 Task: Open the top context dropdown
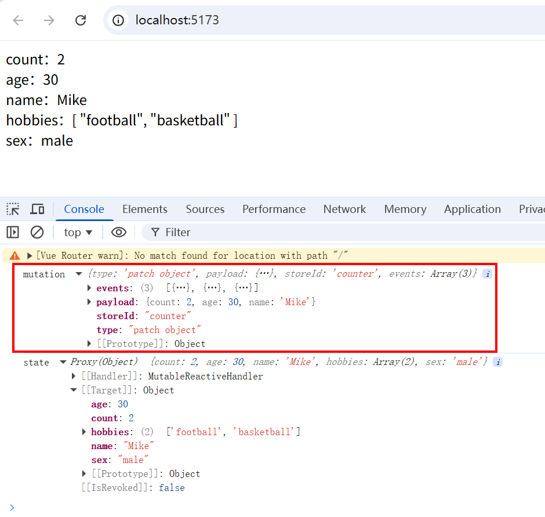pyautogui.click(x=78, y=232)
